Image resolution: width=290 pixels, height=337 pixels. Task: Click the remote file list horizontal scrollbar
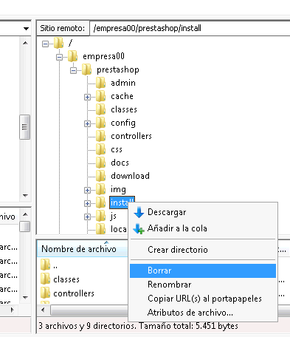[89, 310]
